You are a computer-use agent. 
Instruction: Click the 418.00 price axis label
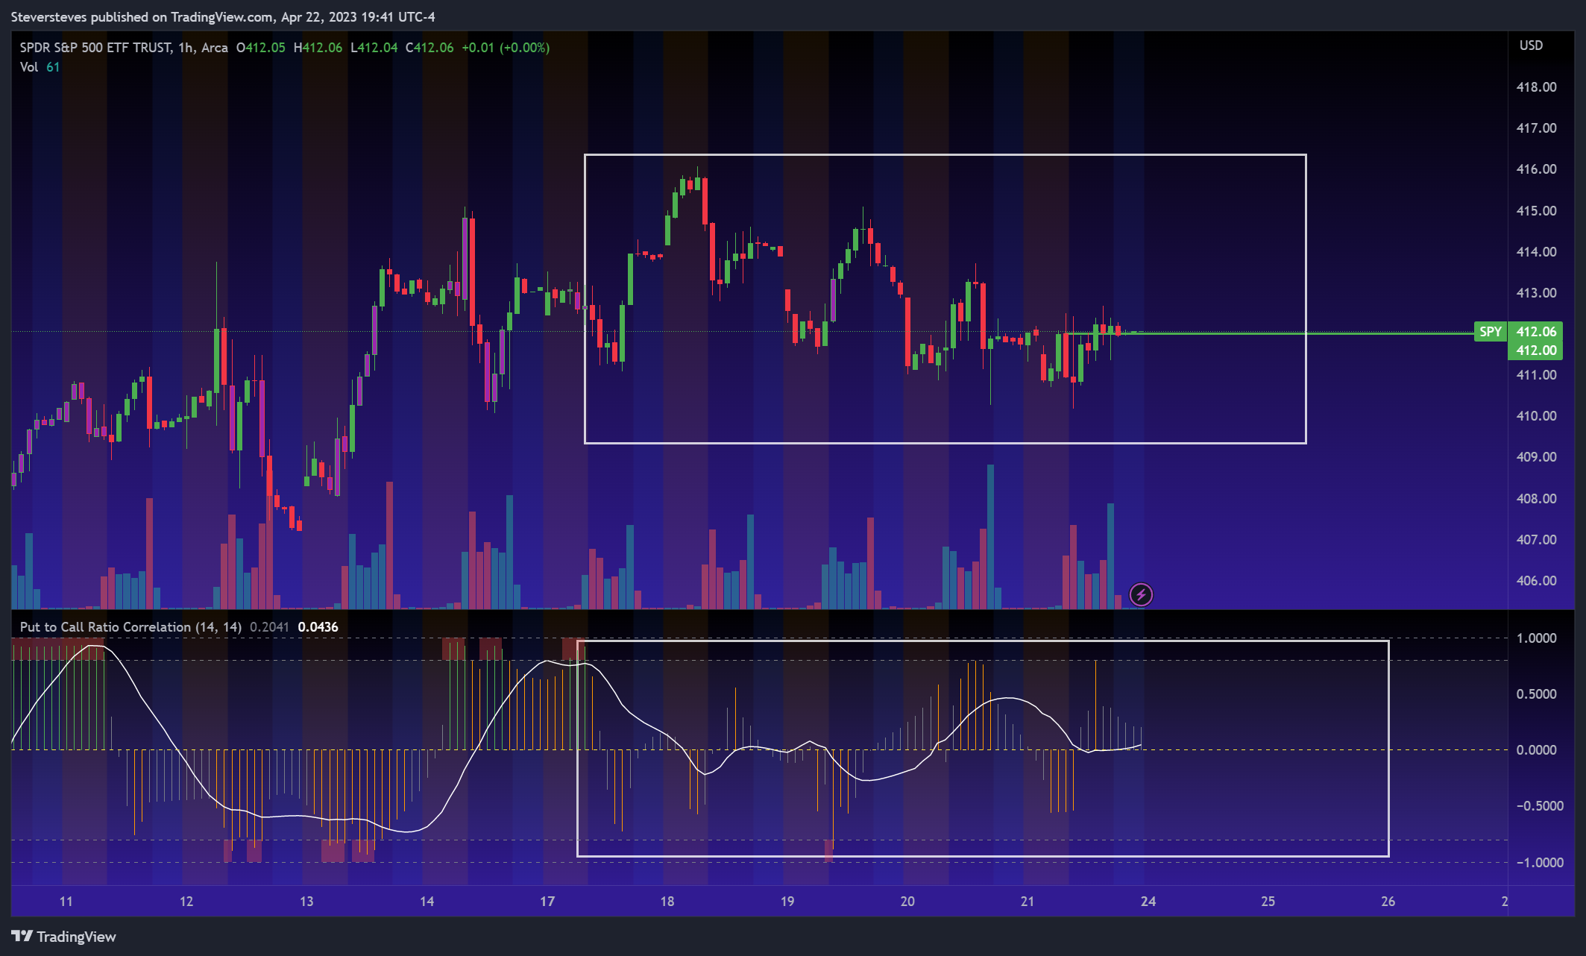(x=1536, y=87)
